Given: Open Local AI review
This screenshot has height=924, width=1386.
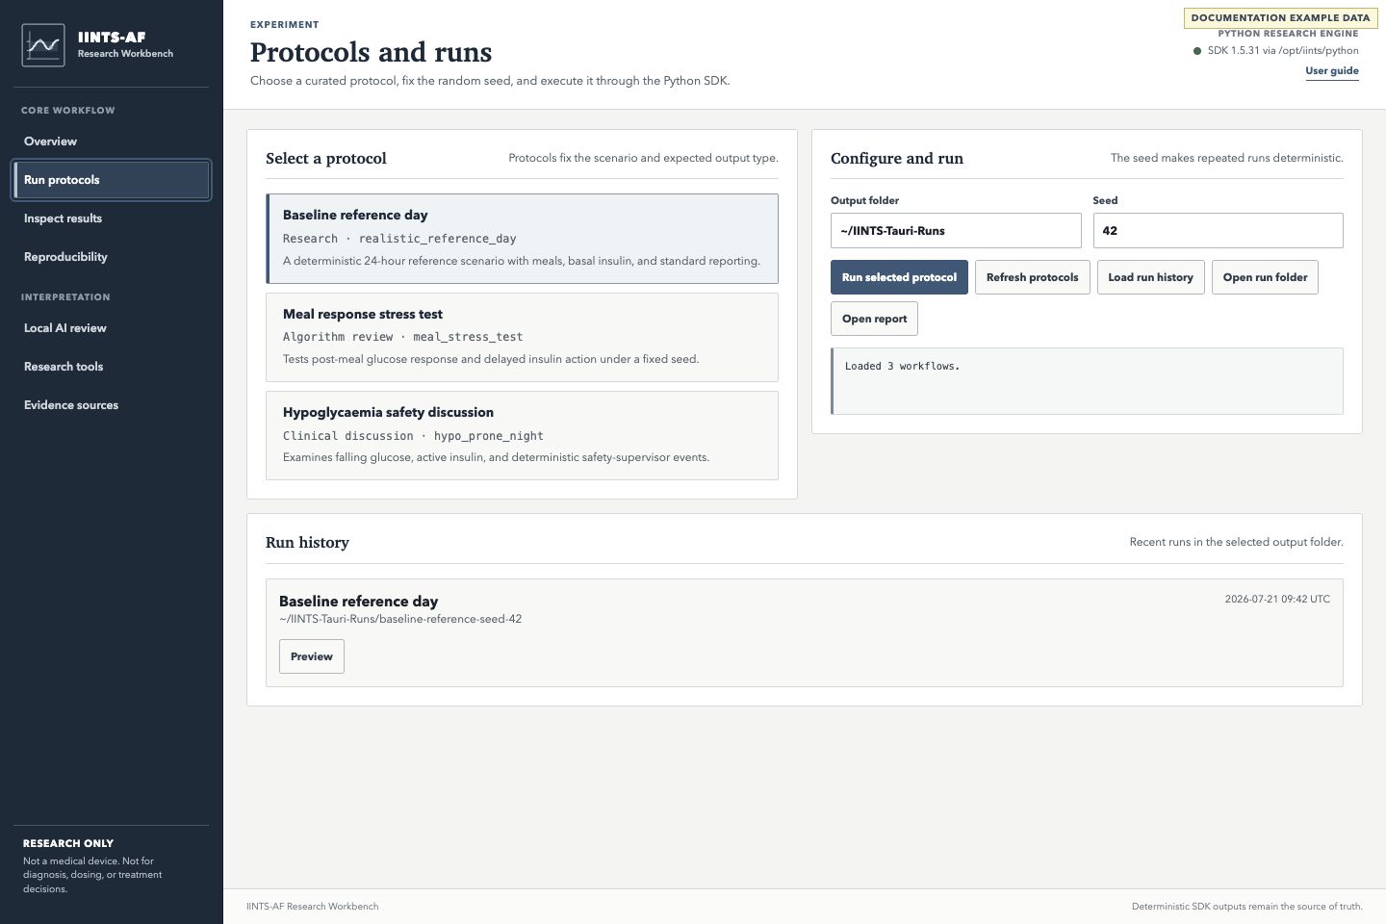Looking at the screenshot, I should 112,328.
